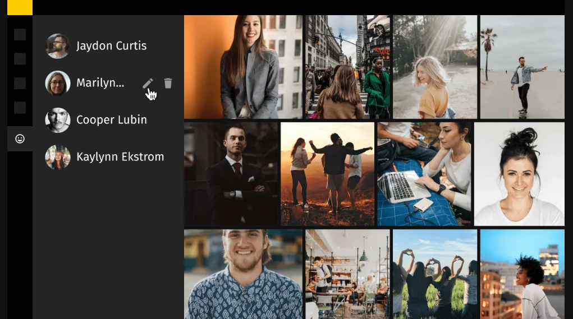The height and width of the screenshot is (319, 573).
Task: Open the Kaylynn Ekstrom name entry
Action: [x=120, y=157]
